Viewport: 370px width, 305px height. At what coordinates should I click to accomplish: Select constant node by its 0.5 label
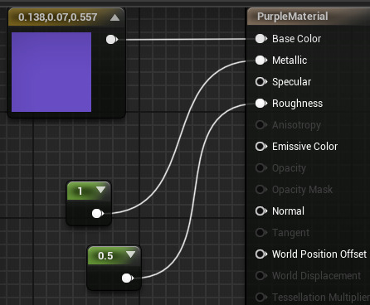point(105,256)
